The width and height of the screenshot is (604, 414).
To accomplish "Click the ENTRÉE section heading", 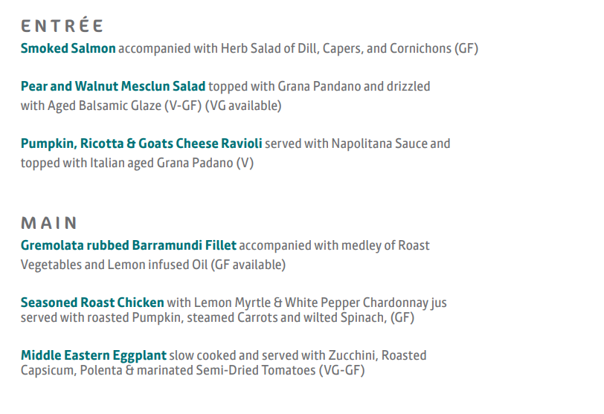I will [62, 26].
